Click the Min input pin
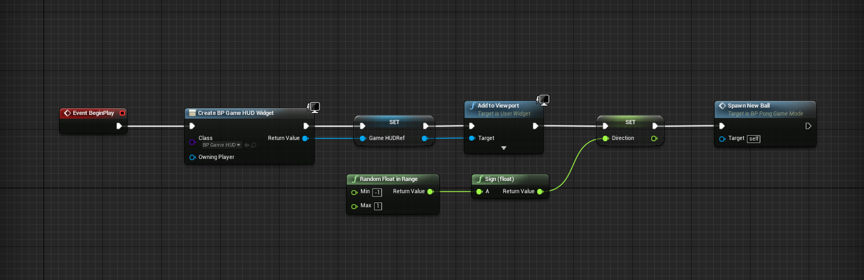864x280 pixels. coord(354,192)
